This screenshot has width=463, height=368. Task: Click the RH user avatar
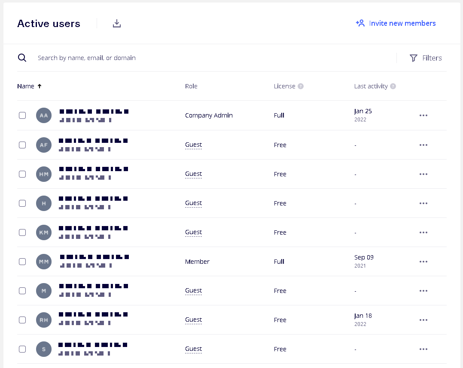(x=44, y=320)
